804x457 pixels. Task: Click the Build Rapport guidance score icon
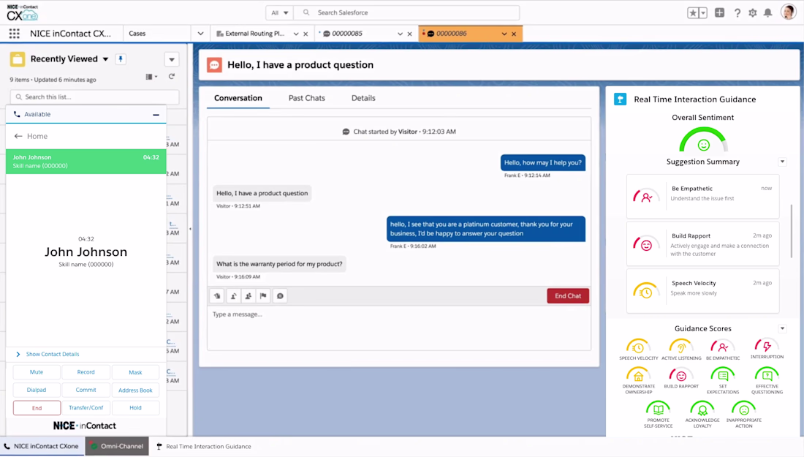(x=681, y=375)
